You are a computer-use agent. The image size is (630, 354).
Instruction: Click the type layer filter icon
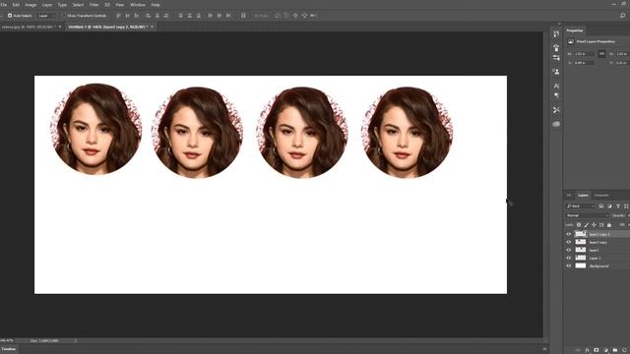tap(618, 206)
